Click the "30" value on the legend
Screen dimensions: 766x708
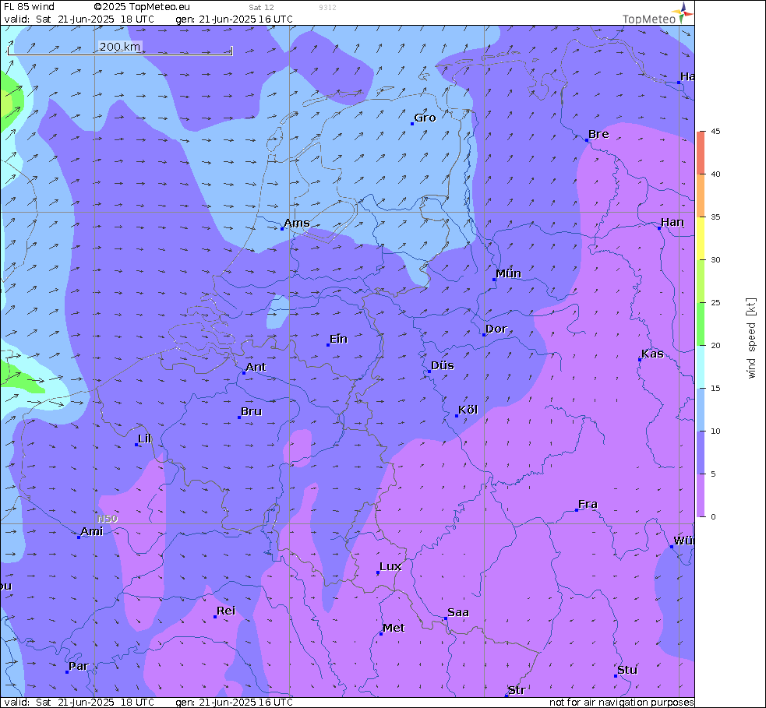coord(715,260)
